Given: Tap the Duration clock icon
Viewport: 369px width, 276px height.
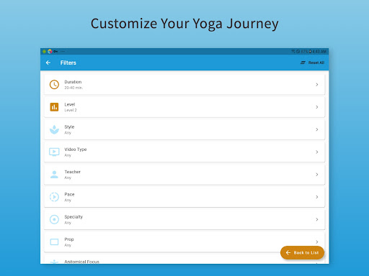Looking at the screenshot, I should [x=54, y=85].
